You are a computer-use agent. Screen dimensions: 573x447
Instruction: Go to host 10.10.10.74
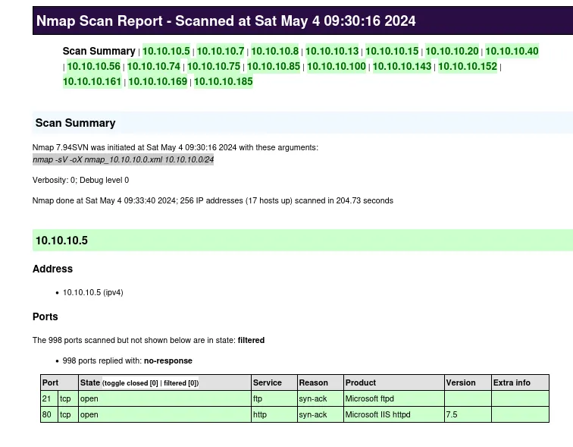pos(153,67)
